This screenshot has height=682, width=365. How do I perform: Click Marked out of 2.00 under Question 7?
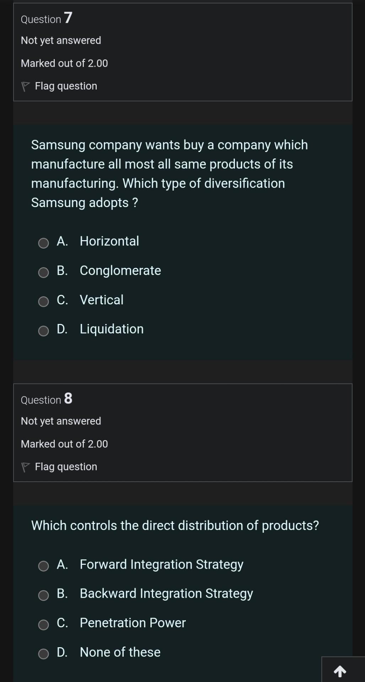(64, 63)
